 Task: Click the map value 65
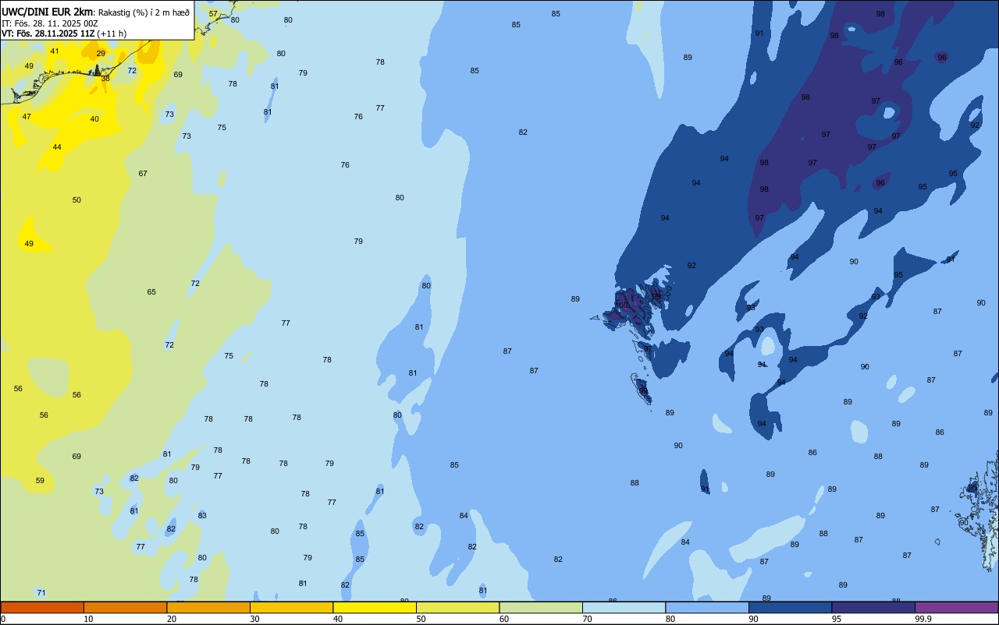[151, 292]
